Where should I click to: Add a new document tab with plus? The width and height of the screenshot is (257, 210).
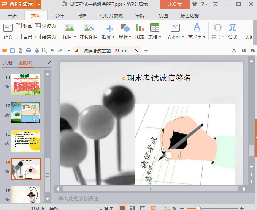[146, 50]
